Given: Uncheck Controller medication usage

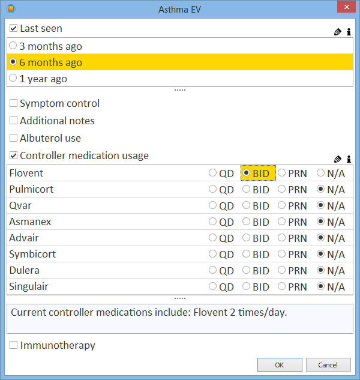Looking at the screenshot, I should pos(13,155).
